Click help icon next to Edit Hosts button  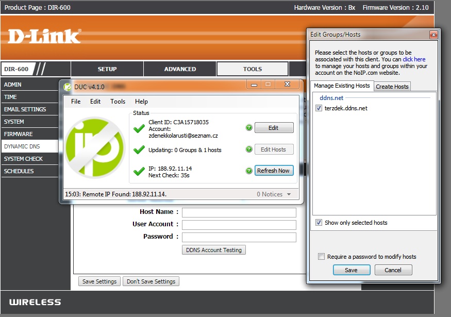[x=249, y=149]
